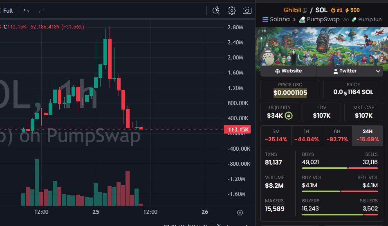
Task: Click the 26 date label on time axis
Action: [205, 212]
